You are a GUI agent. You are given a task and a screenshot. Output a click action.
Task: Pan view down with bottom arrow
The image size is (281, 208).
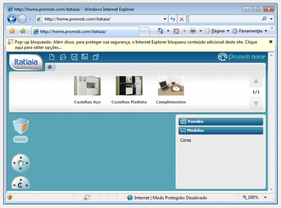[21, 169]
